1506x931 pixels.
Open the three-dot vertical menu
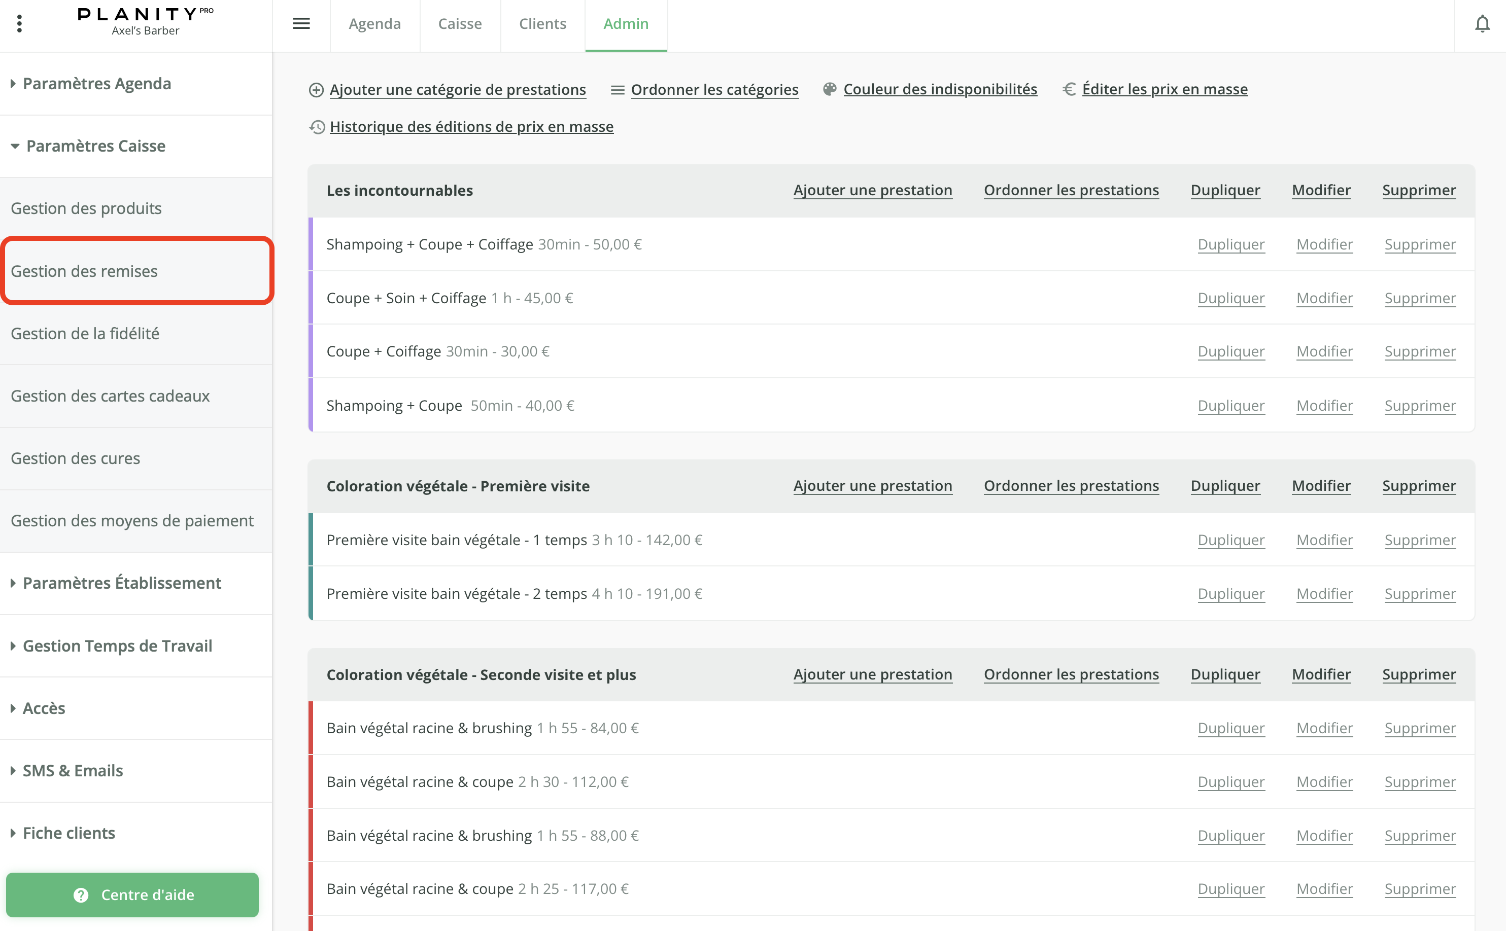click(x=20, y=23)
